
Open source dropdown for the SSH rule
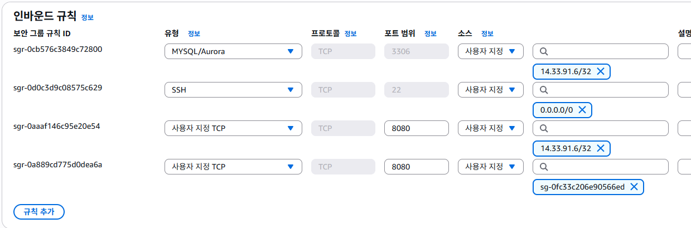click(x=490, y=90)
